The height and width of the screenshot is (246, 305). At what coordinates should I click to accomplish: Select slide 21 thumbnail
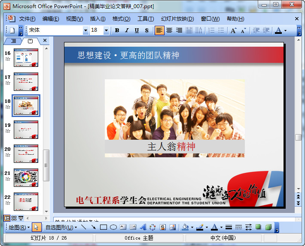coord(26,177)
